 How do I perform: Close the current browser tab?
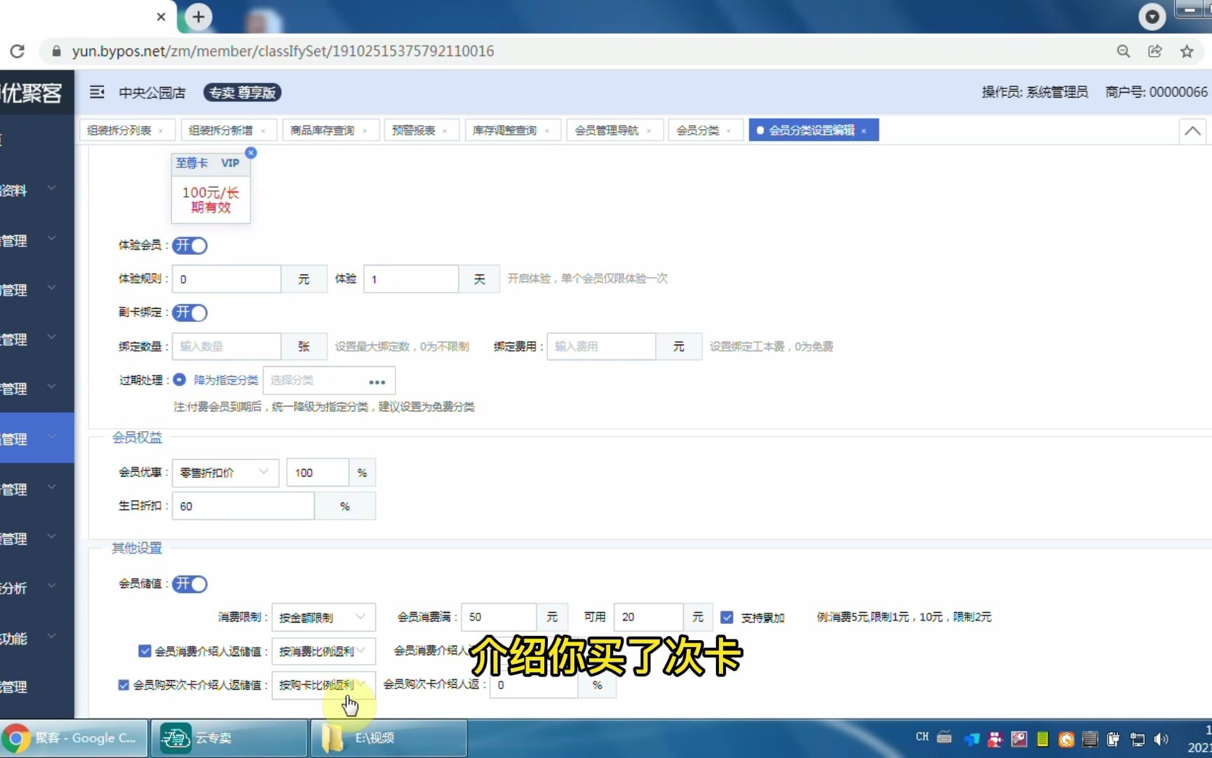pyautogui.click(x=161, y=17)
